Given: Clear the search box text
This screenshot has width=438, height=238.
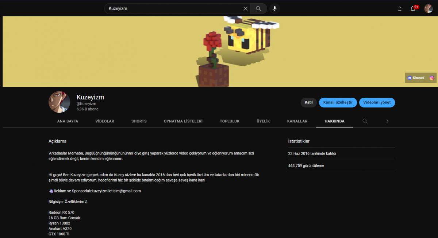Looking at the screenshot, I should [x=245, y=8].
